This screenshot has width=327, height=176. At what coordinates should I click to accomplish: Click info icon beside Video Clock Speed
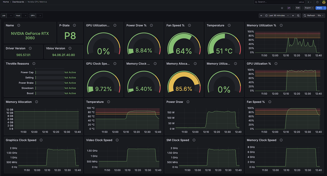[x=117, y=140]
